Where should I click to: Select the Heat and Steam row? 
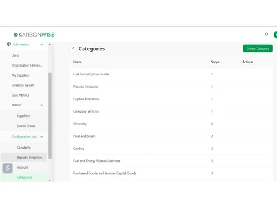[x=171, y=136]
